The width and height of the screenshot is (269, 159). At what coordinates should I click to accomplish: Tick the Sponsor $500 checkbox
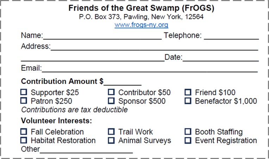111,101
